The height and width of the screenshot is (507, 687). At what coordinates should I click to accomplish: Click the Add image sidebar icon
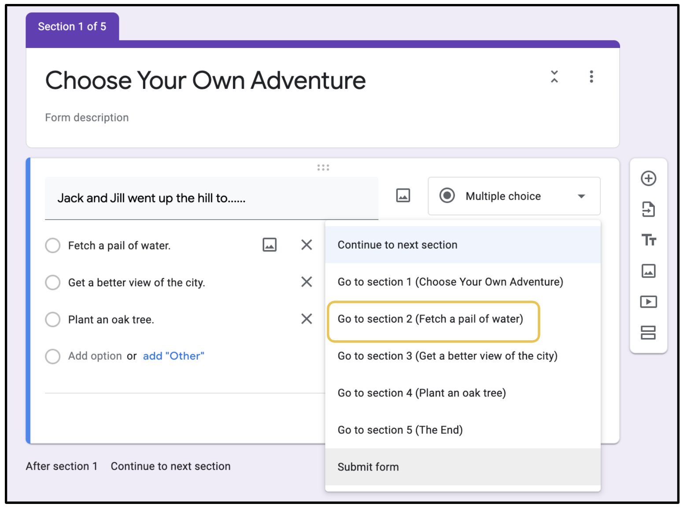point(648,271)
